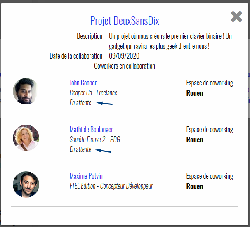The image size is (250, 227).
Task: Click the Société Fictive 2 - PDG text
Action: 95,139
